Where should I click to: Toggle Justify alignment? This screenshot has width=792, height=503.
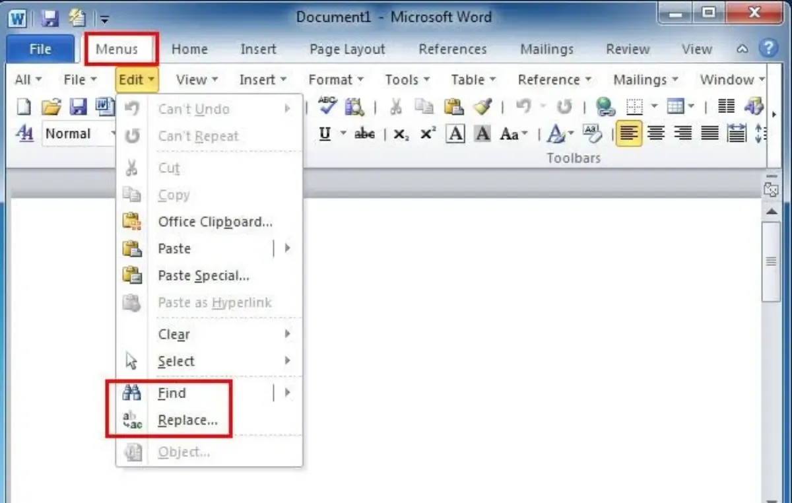click(x=710, y=134)
